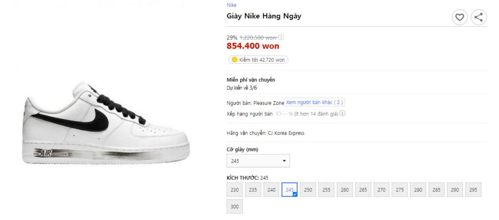Click the info icon next to seller rating

pyautogui.click(x=343, y=113)
